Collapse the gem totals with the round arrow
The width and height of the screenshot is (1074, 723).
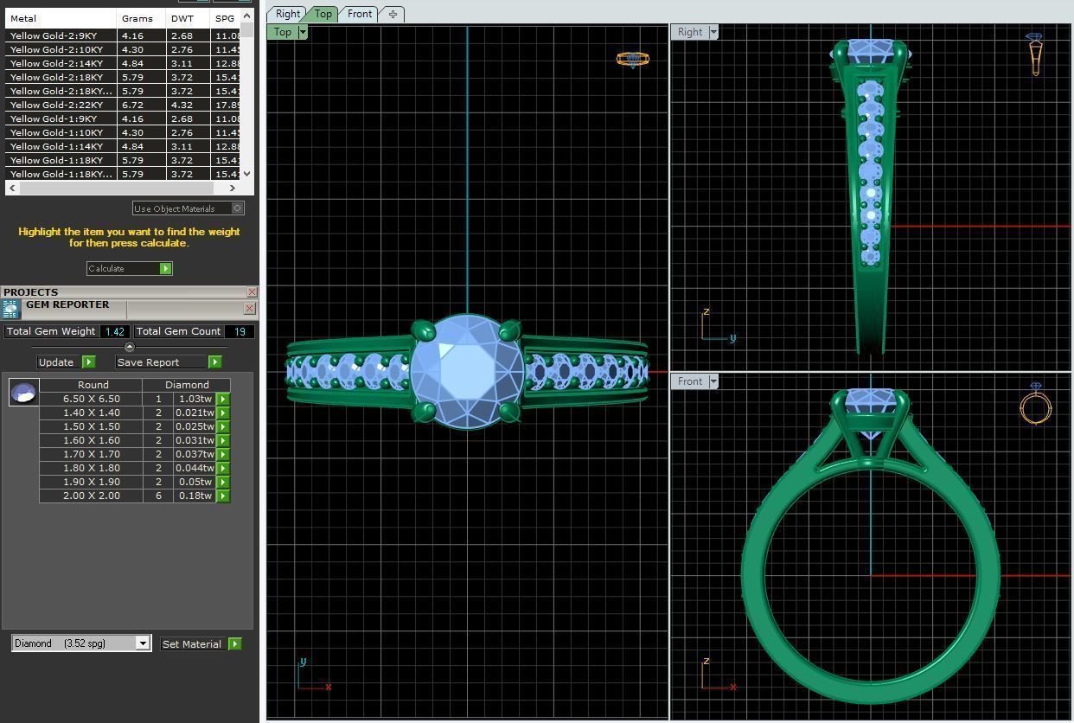[130, 347]
